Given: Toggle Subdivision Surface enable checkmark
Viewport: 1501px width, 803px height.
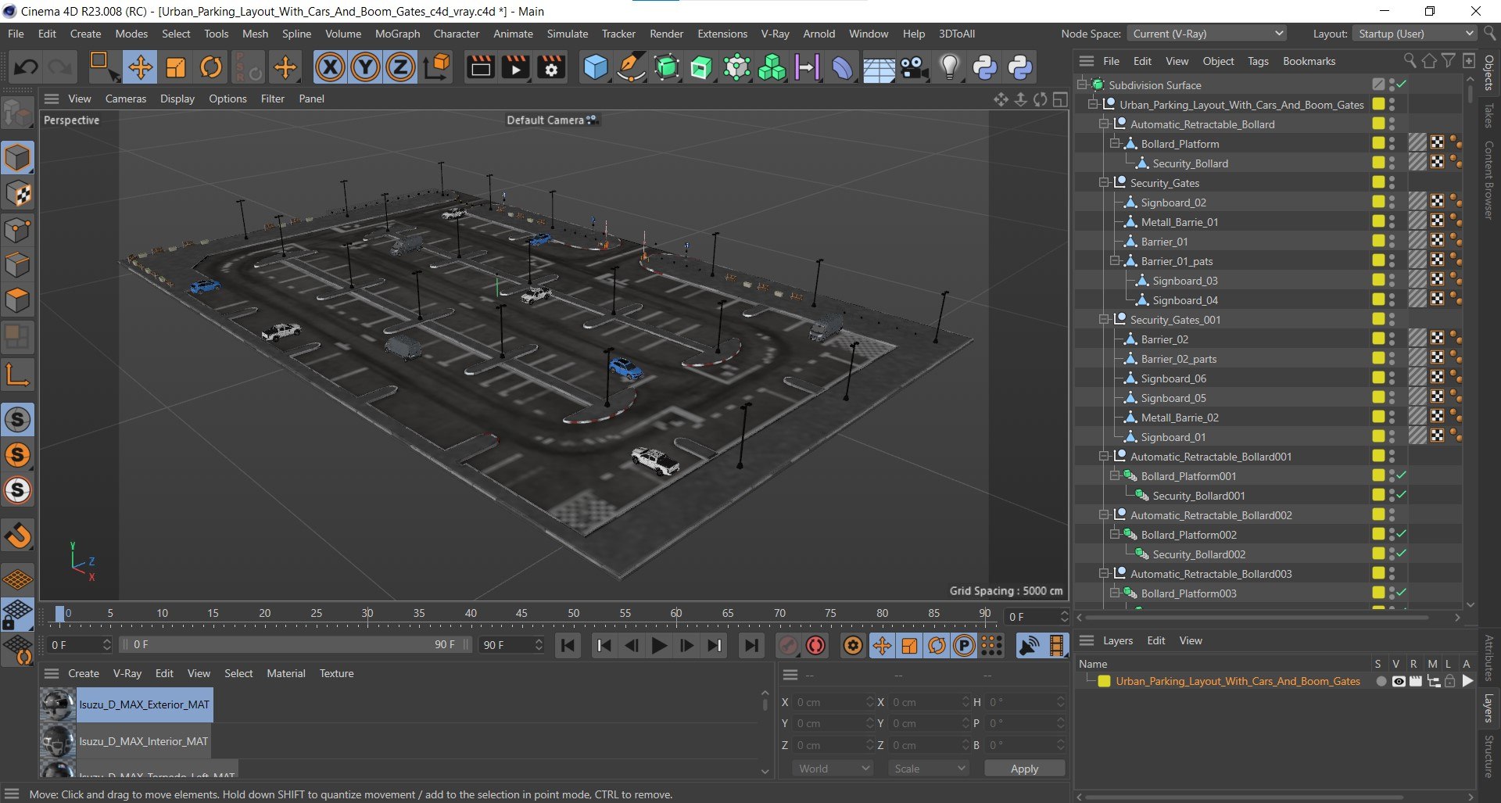Looking at the screenshot, I should pyautogui.click(x=1402, y=84).
